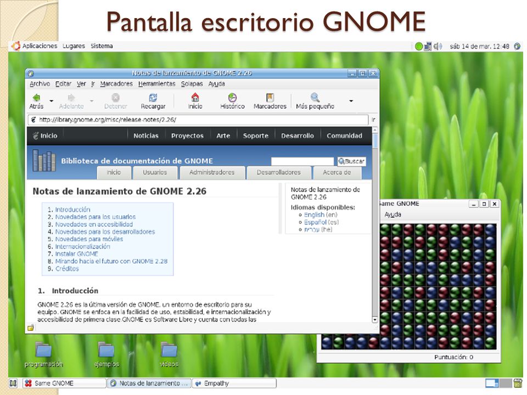Image resolution: width=527 pixels, height=395 pixels.
Task: Click the library search text box
Action: click(x=302, y=161)
